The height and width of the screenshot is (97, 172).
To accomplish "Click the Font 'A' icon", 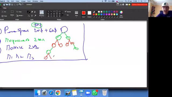I will pos(121,5).
